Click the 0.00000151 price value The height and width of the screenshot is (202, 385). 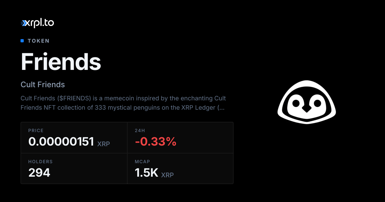(61, 141)
